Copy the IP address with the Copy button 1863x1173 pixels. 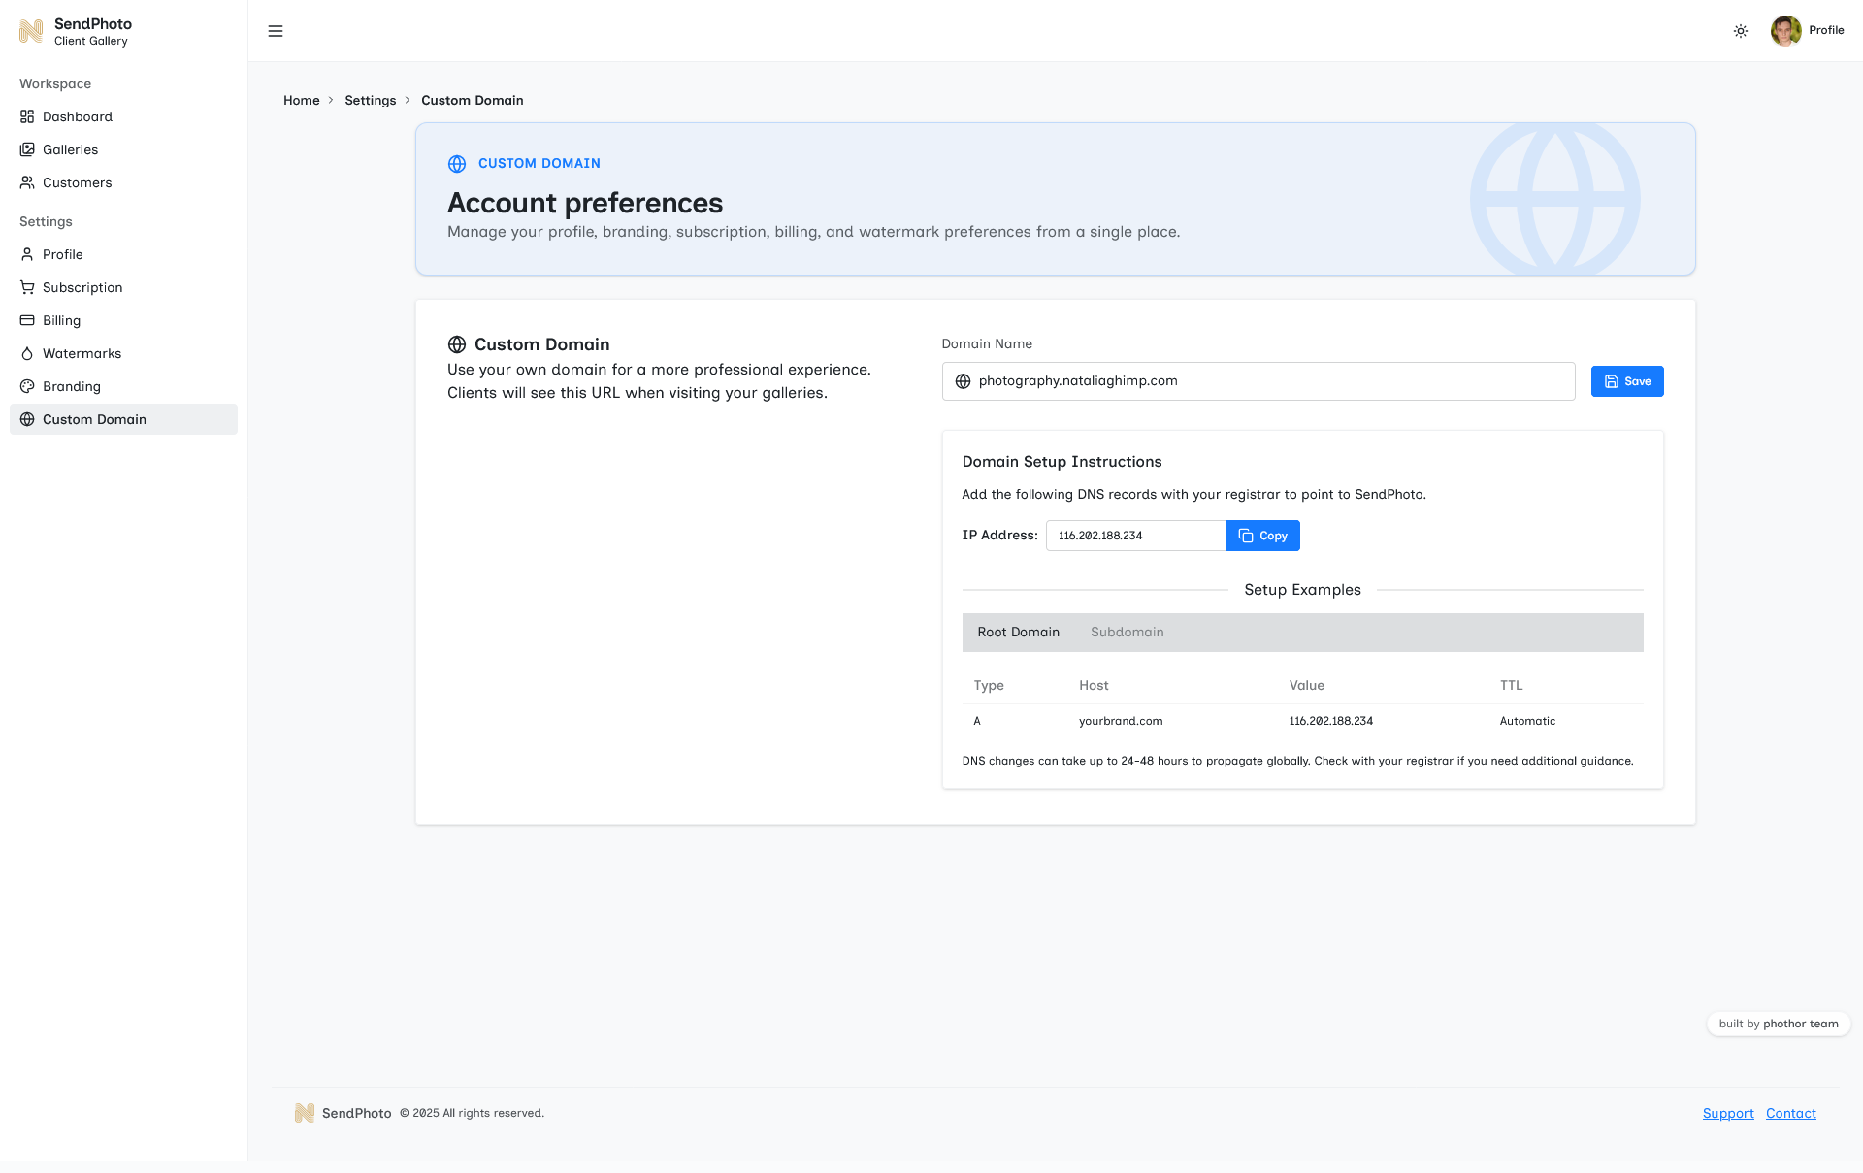1262,535
